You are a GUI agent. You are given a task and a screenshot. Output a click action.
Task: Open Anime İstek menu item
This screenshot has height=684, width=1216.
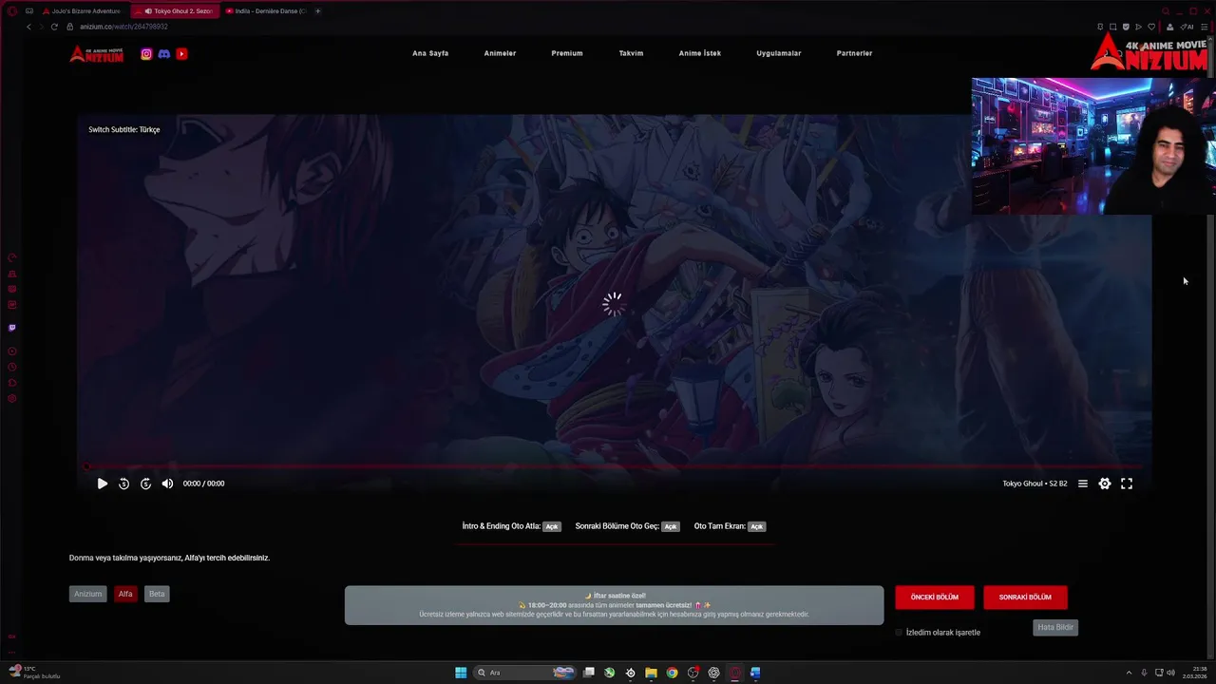pyautogui.click(x=700, y=53)
